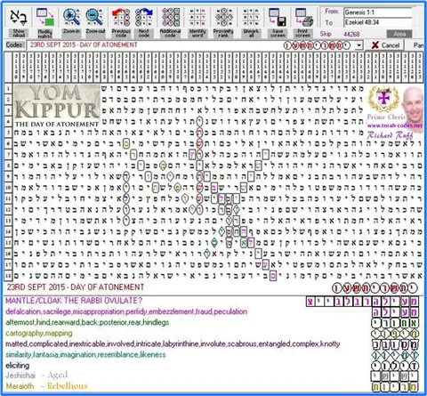Viewport: 427px width, 396px height.
Task: Click the Zoom-in magnifier icon
Action: click(71, 17)
